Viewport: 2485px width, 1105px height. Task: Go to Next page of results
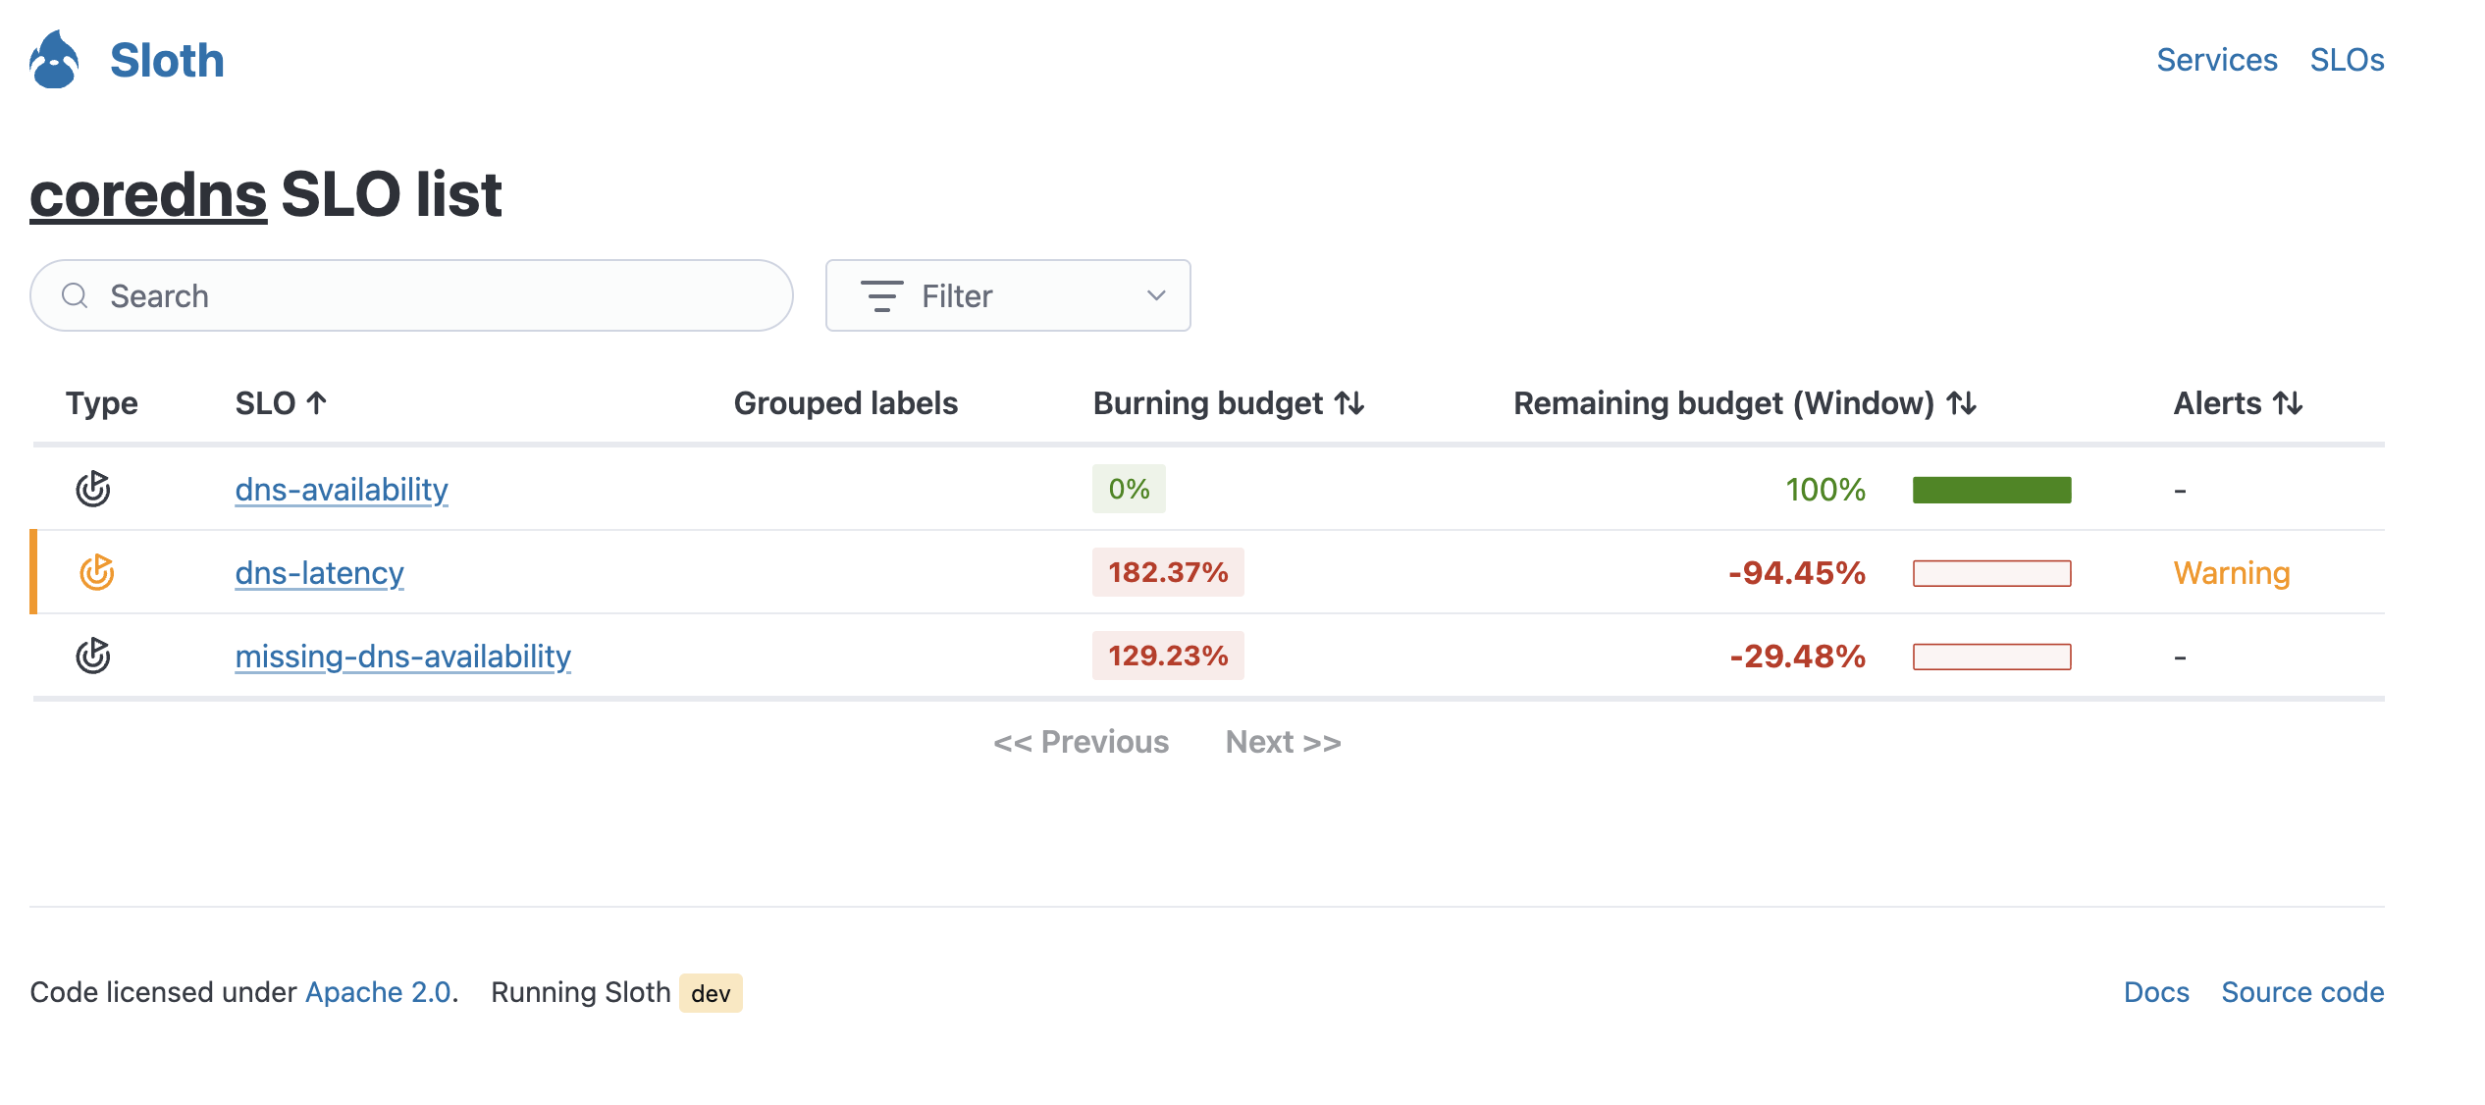(x=1283, y=742)
